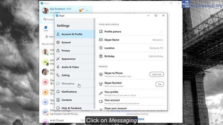Viewport: 223px width, 125px height.
Task: Click the Your account card icon
Action: tap(101, 101)
